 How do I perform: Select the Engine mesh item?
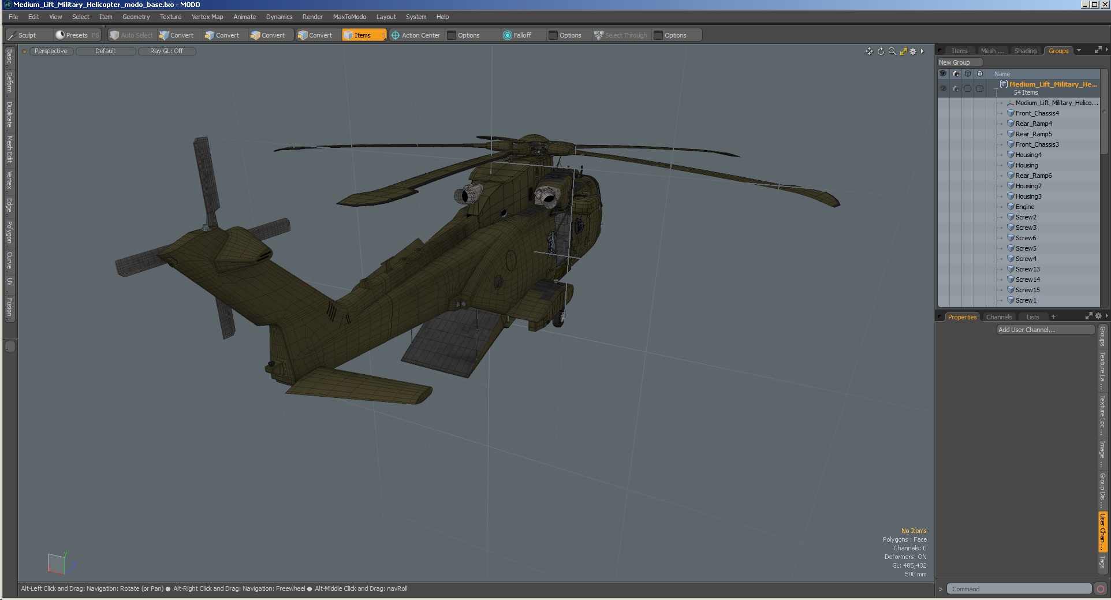point(1025,207)
